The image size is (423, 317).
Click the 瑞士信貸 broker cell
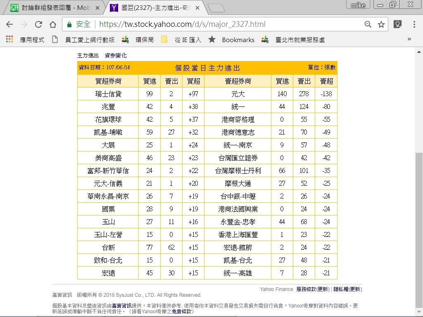(108, 94)
